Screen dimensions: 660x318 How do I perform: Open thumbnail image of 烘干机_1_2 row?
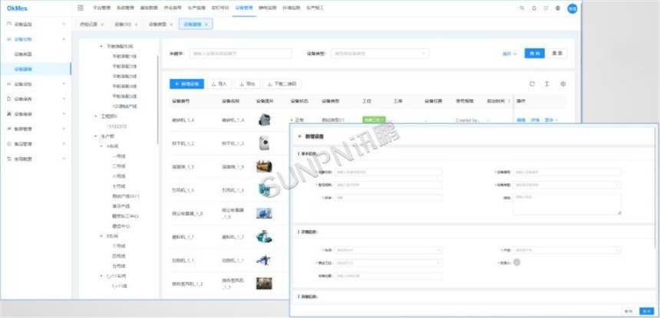pos(264,143)
